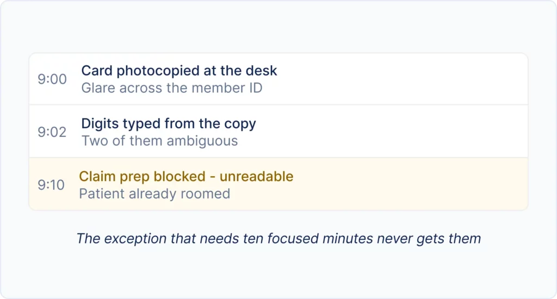Click the 'Two of them ambiguous' subtitle
This screenshot has height=299, width=557.
(159, 141)
